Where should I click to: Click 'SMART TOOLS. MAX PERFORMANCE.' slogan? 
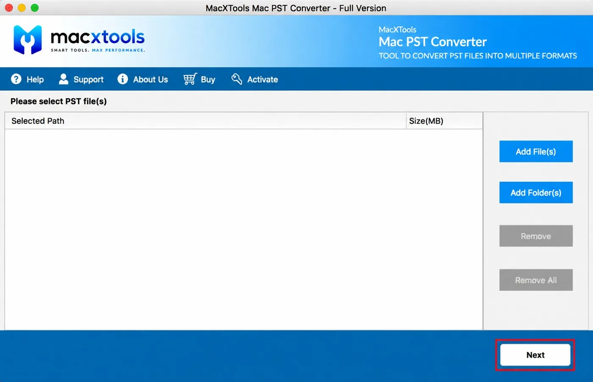[x=98, y=50]
